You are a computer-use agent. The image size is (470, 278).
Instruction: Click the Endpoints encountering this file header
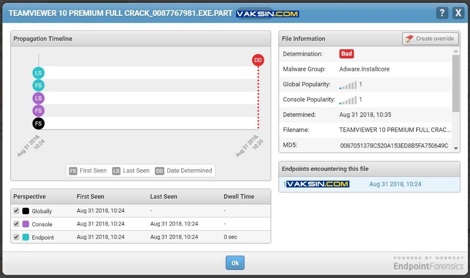pyautogui.click(x=369, y=169)
